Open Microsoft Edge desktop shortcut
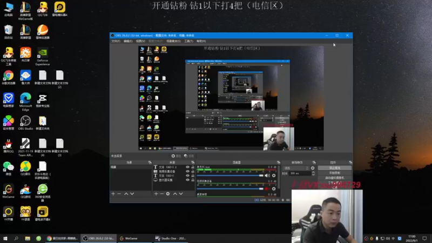 click(x=25, y=102)
